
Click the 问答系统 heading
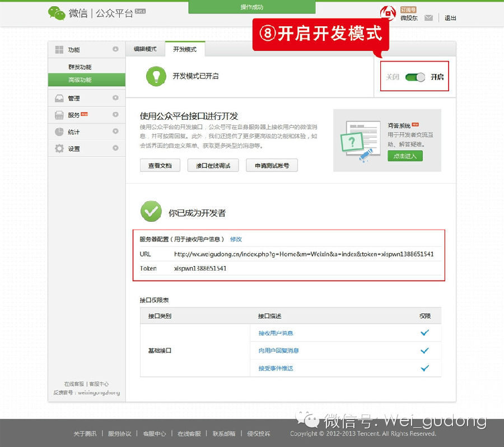pyautogui.click(x=399, y=125)
